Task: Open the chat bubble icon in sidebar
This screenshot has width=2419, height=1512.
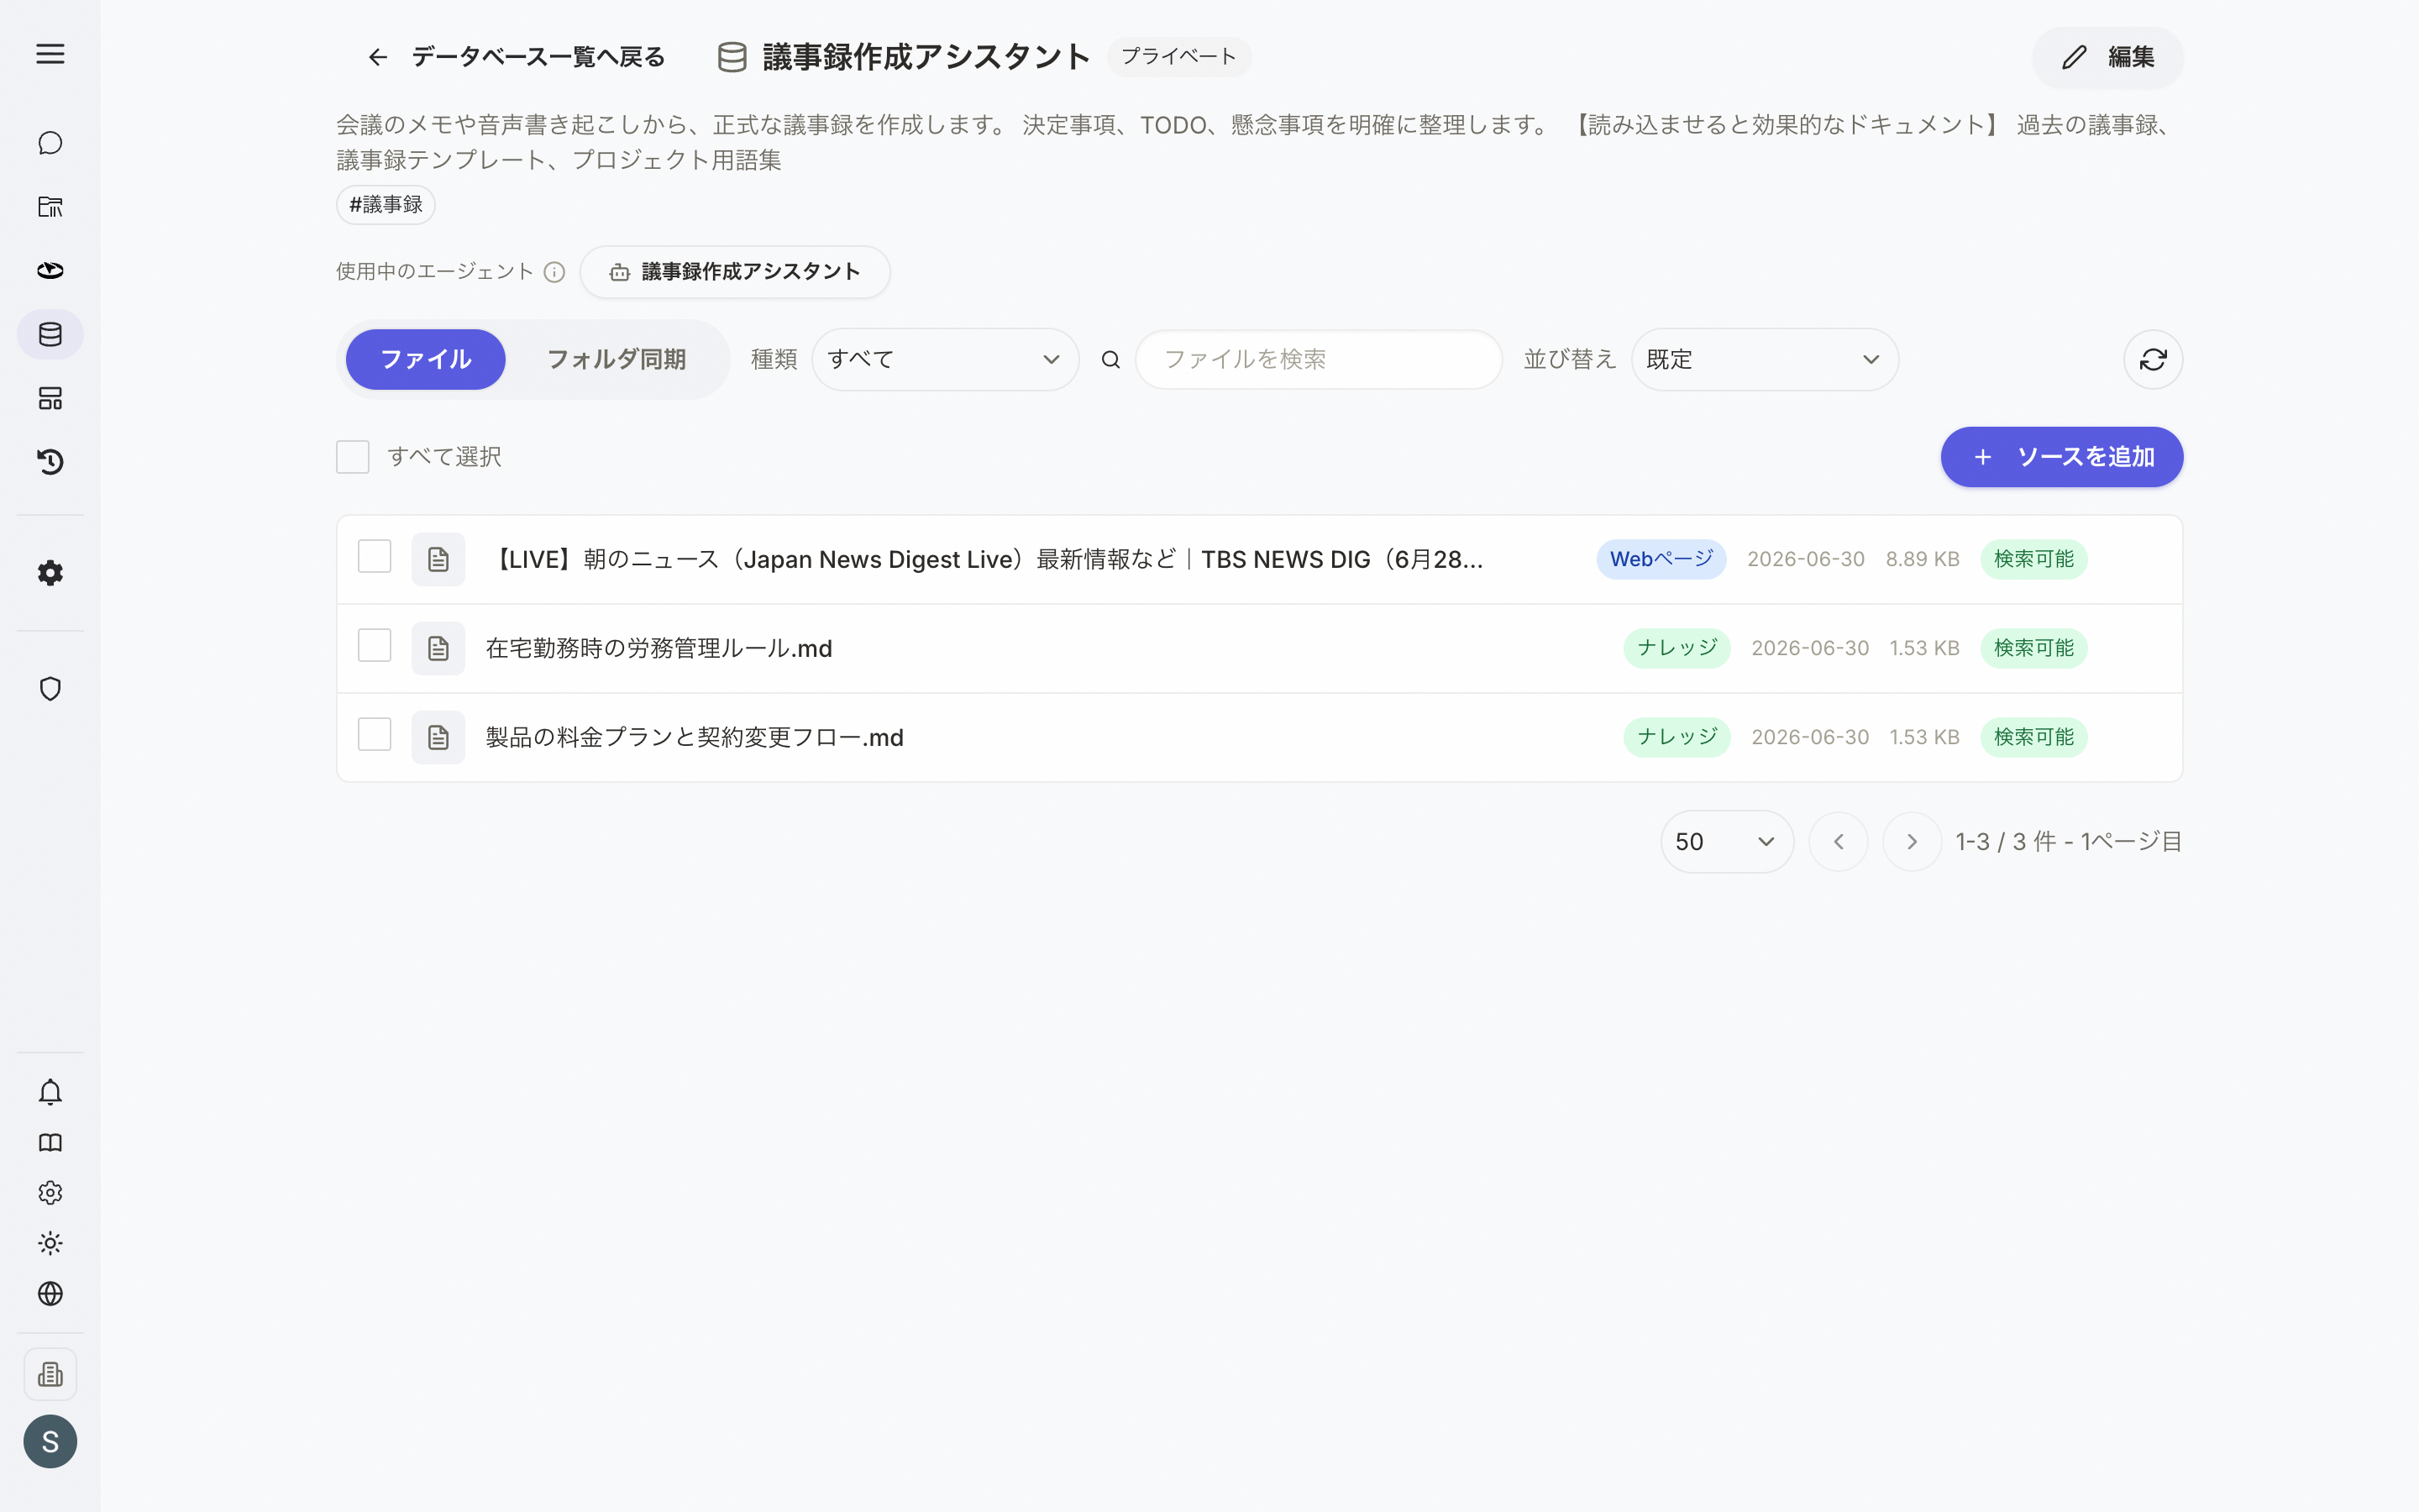Action: click(50, 143)
